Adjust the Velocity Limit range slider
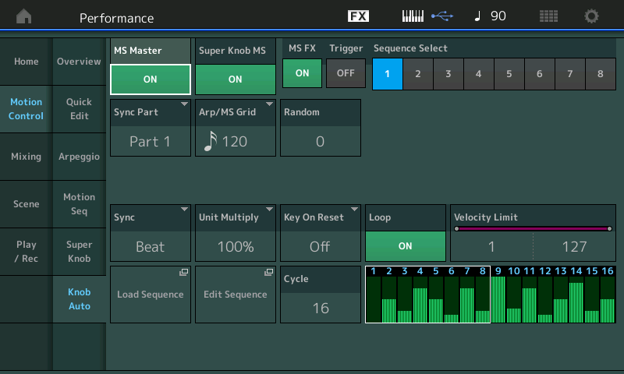 pyautogui.click(x=533, y=229)
